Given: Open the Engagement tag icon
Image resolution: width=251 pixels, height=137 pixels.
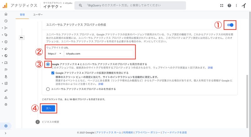Looking at the screenshot, I should pos(6,35).
